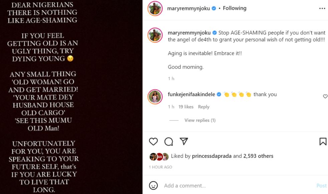
Task: Toggle the Following button
Action: (234, 8)
